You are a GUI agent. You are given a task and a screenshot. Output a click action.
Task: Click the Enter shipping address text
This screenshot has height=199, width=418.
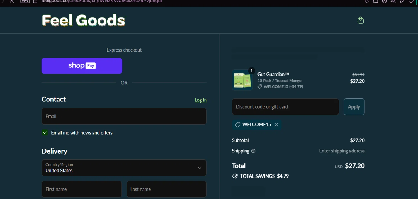[342, 151]
